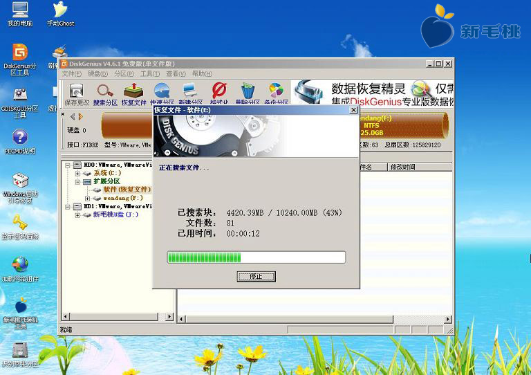Open GDISKGUI分区工具 desktop icon
The image size is (531, 375).
click(x=20, y=103)
